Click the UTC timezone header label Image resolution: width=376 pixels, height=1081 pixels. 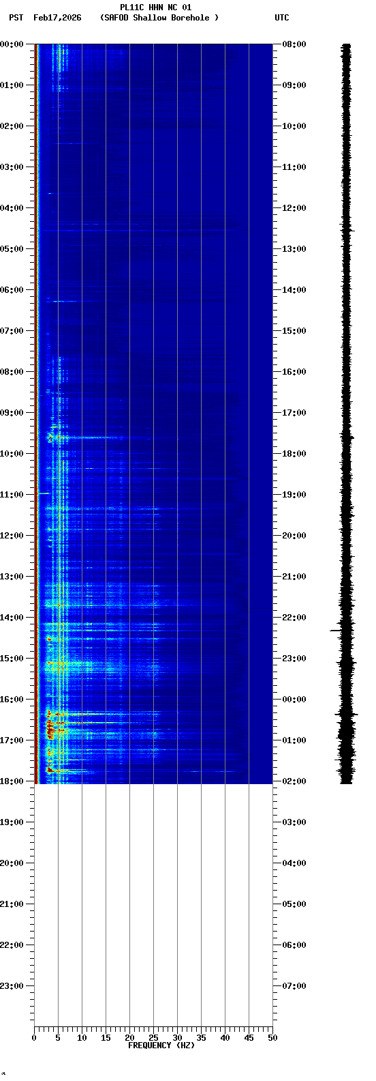pyautogui.click(x=282, y=18)
